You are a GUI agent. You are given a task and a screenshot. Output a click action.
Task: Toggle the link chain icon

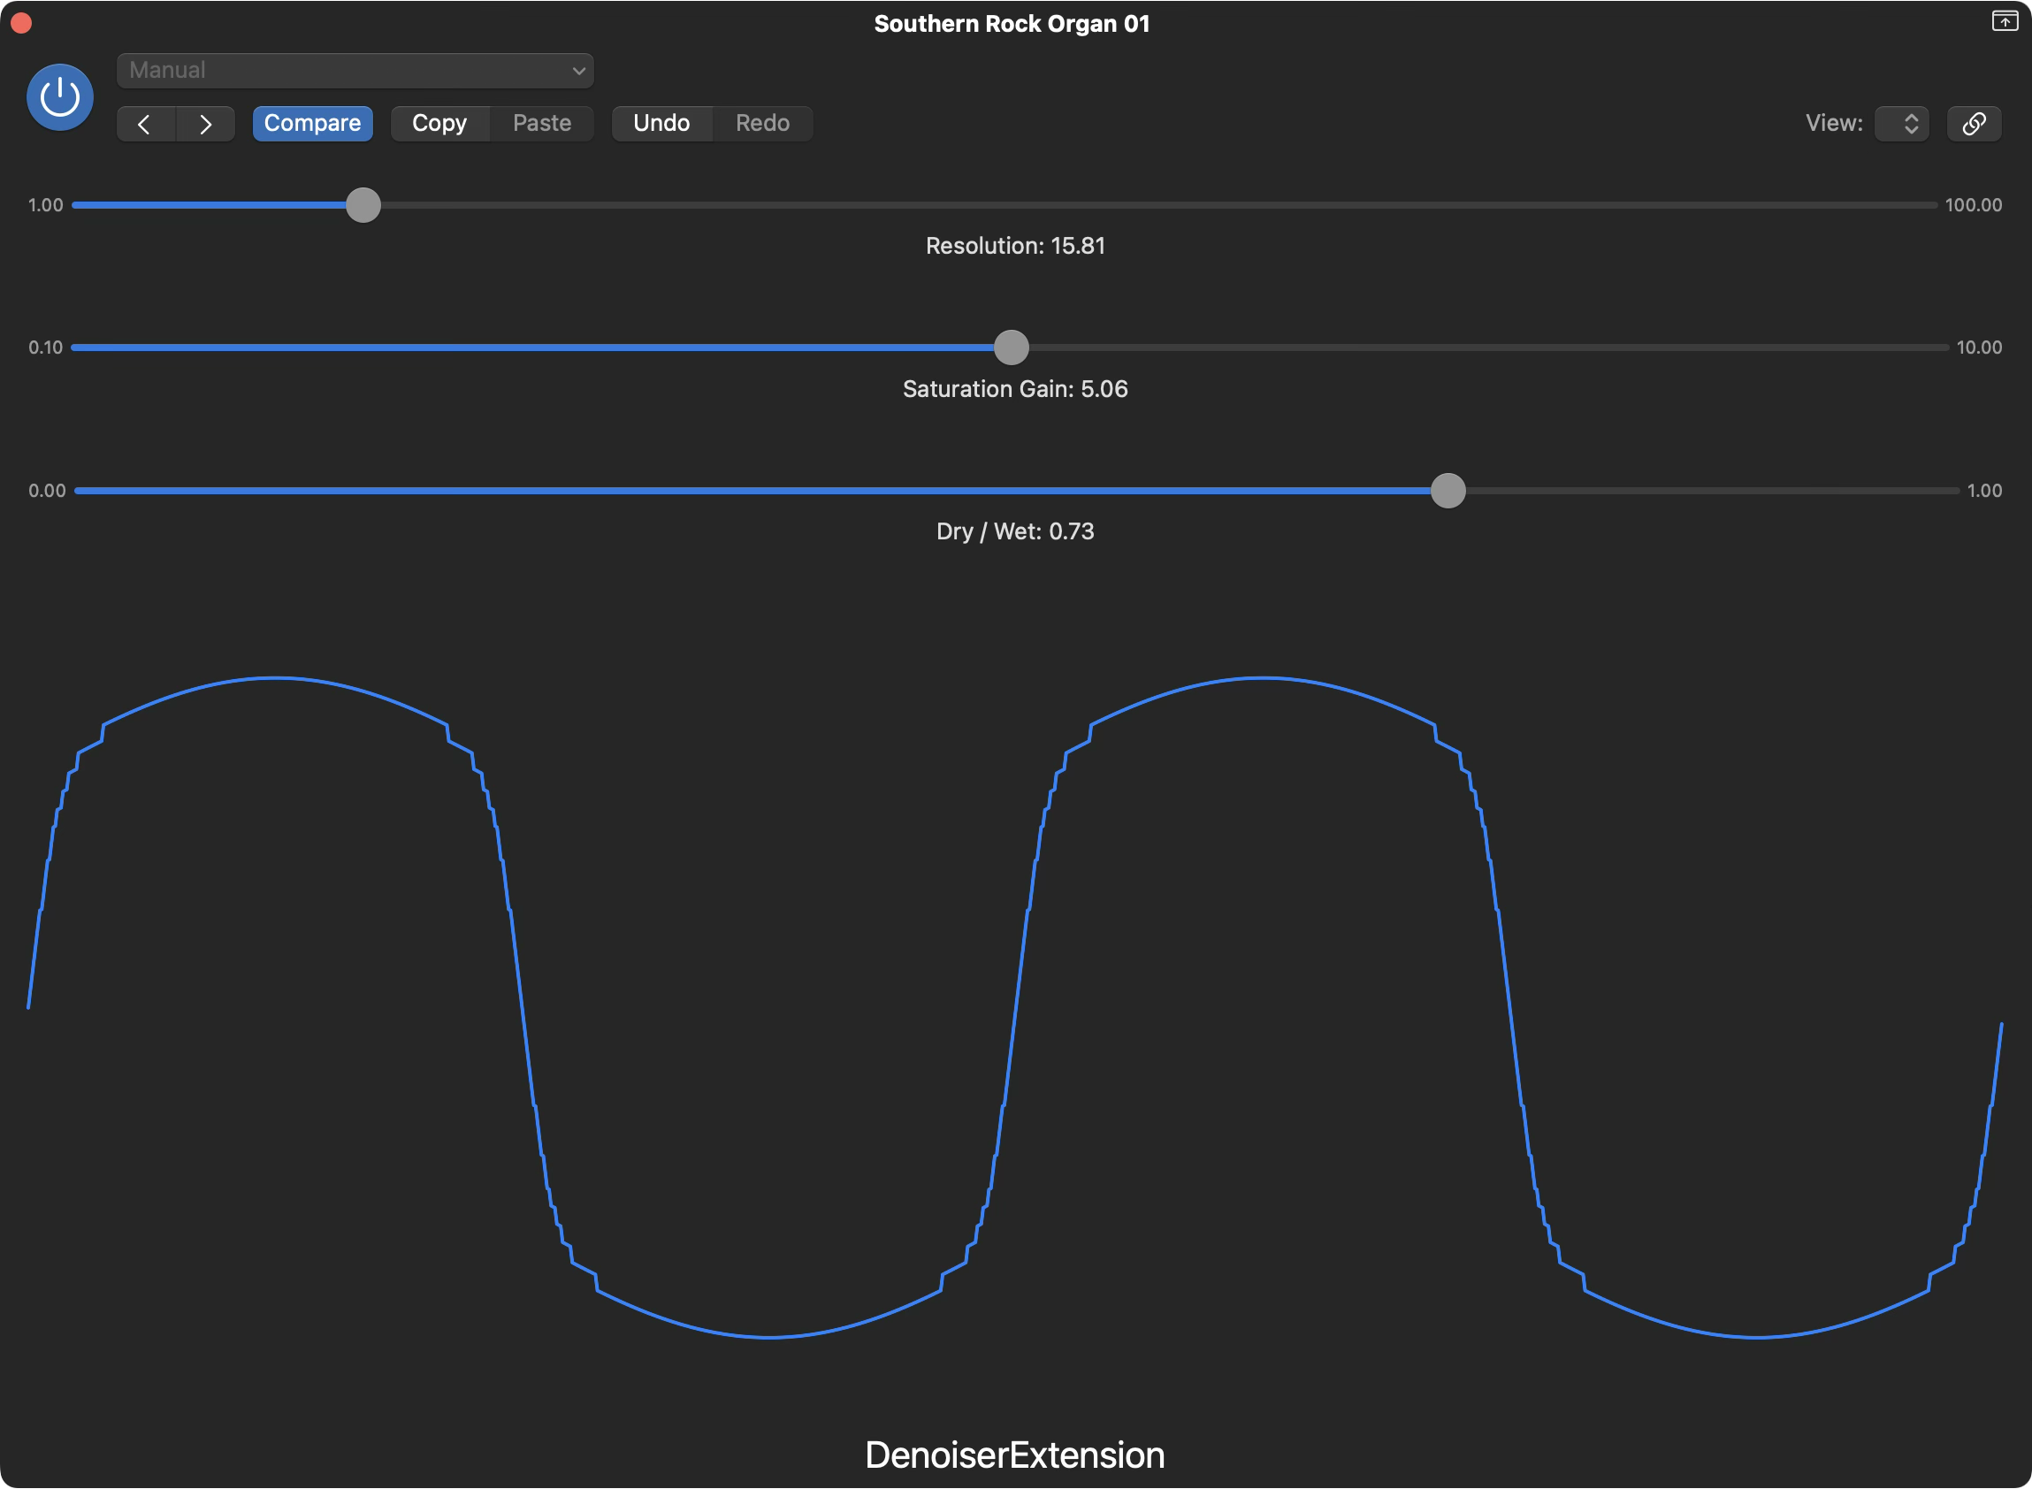pyautogui.click(x=1974, y=124)
